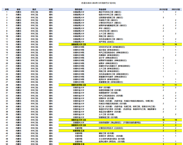Viewport: 183px width, 145px height.
Task: Select the 2022计划 column header
Action: click(176, 9)
